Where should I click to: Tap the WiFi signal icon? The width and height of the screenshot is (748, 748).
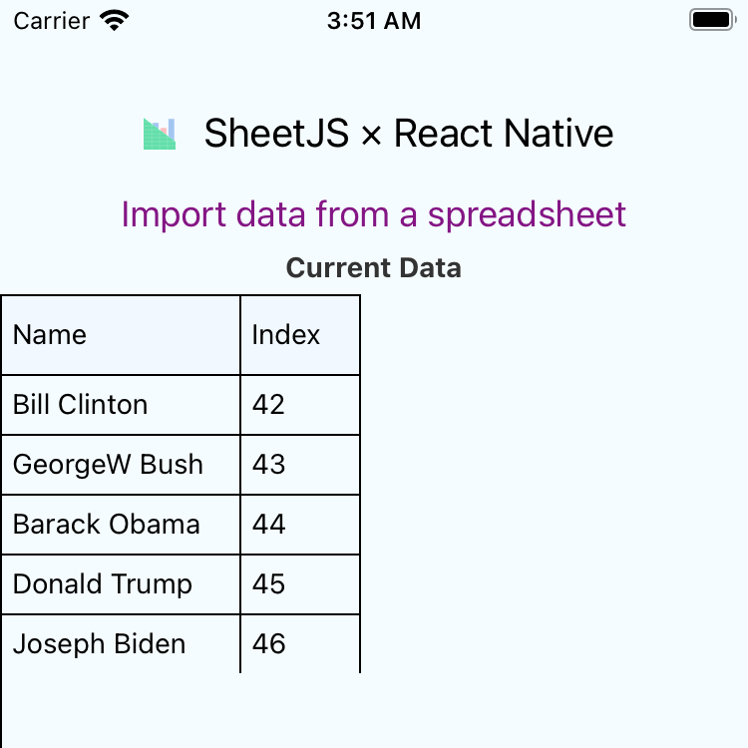[x=115, y=20]
